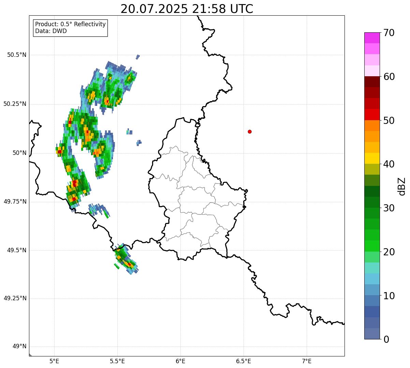Pick the olive-yellow colorbar segment just below 40
This screenshot has height=368, width=410.
click(x=372, y=169)
